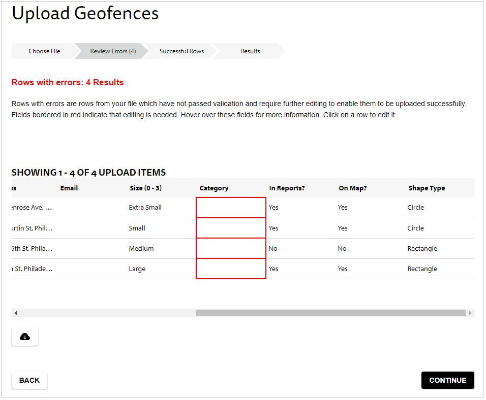This screenshot has width=486, height=400.
Task: Click the CONTINUE button
Action: (447, 380)
